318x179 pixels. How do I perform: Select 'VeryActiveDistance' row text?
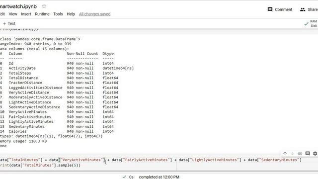click(29, 92)
